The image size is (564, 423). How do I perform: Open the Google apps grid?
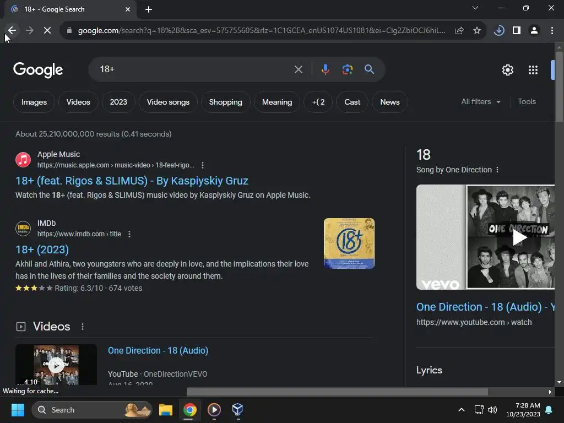[x=533, y=70]
